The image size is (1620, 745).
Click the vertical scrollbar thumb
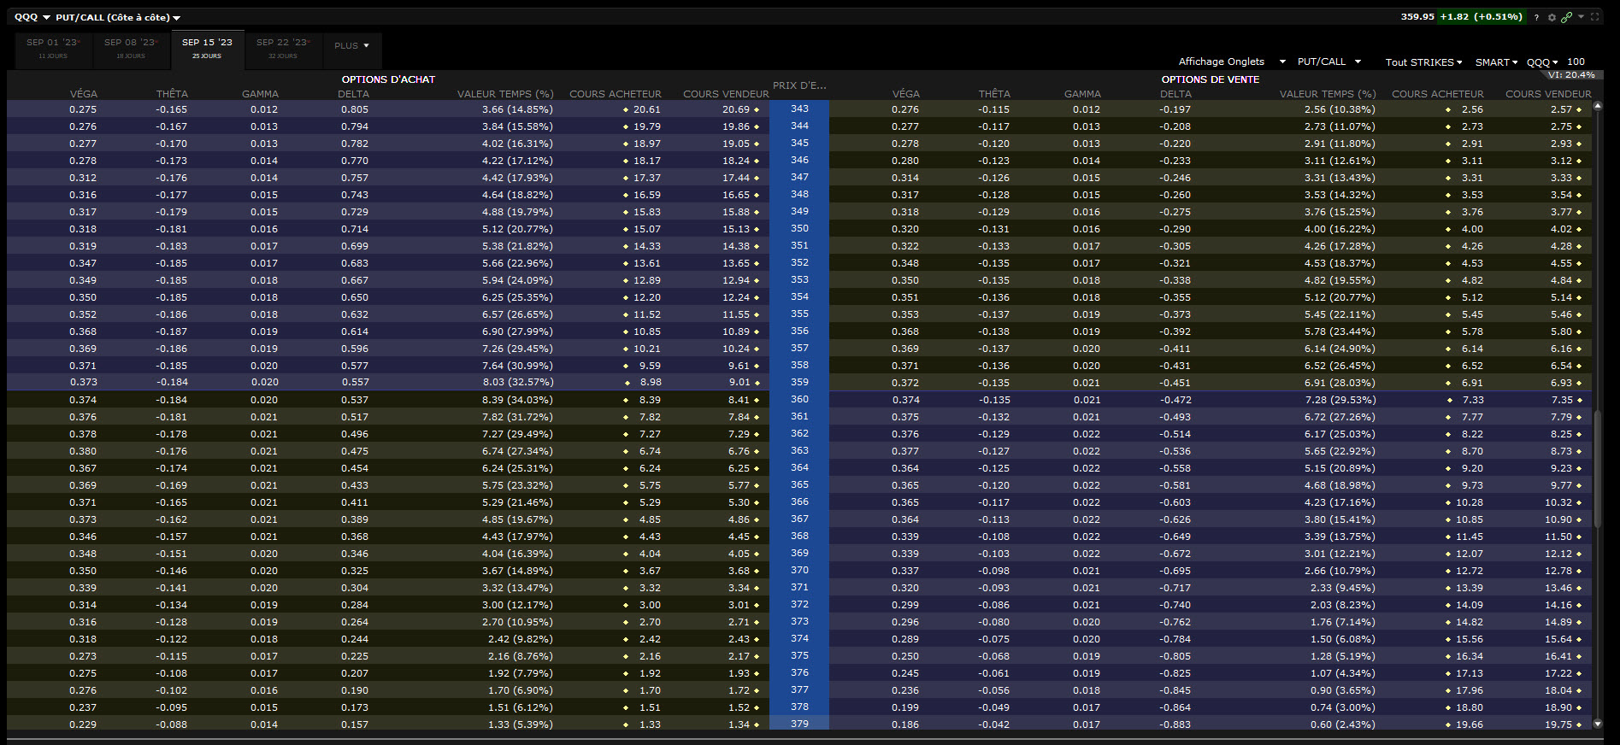tap(1598, 468)
